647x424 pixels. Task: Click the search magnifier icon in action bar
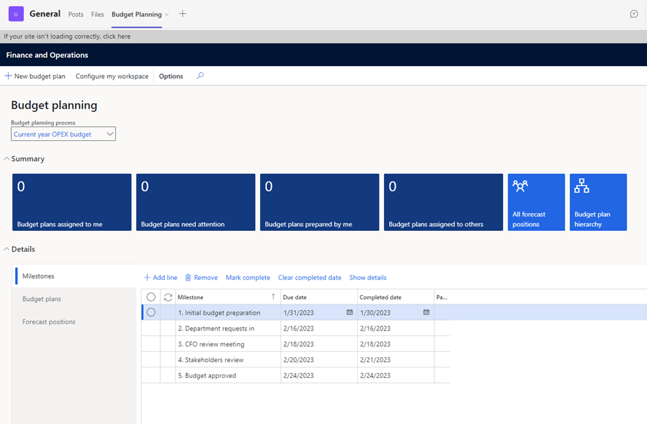[200, 76]
